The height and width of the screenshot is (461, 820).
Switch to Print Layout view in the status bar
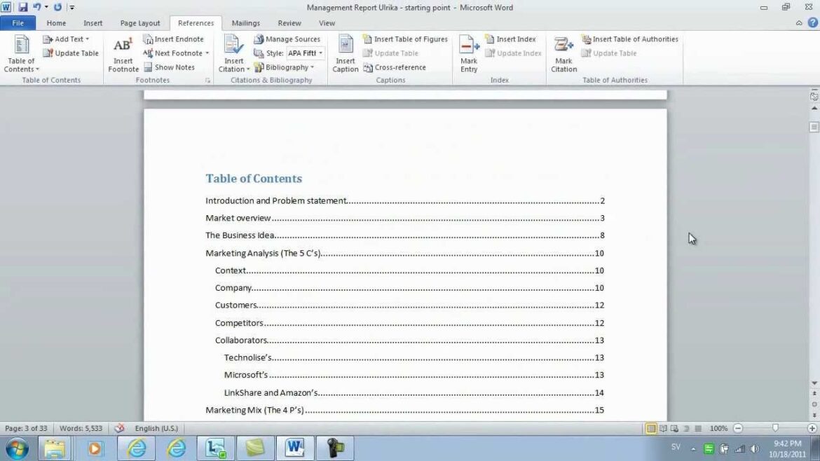(651, 428)
